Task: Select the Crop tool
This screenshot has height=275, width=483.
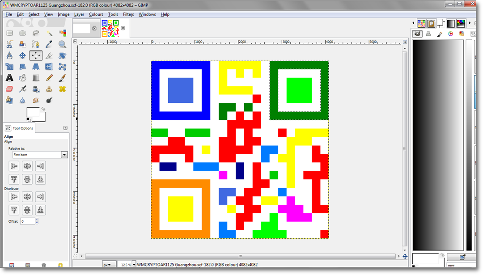Action: [x=49, y=55]
